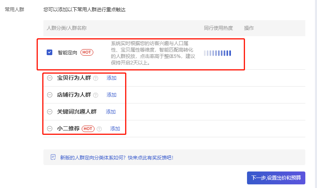Click the question mark next to 店铺行为人群
The width and height of the screenshot is (317, 188).
click(96, 95)
